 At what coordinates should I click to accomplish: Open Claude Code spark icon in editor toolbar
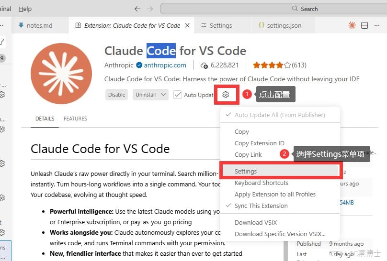pos(352,25)
